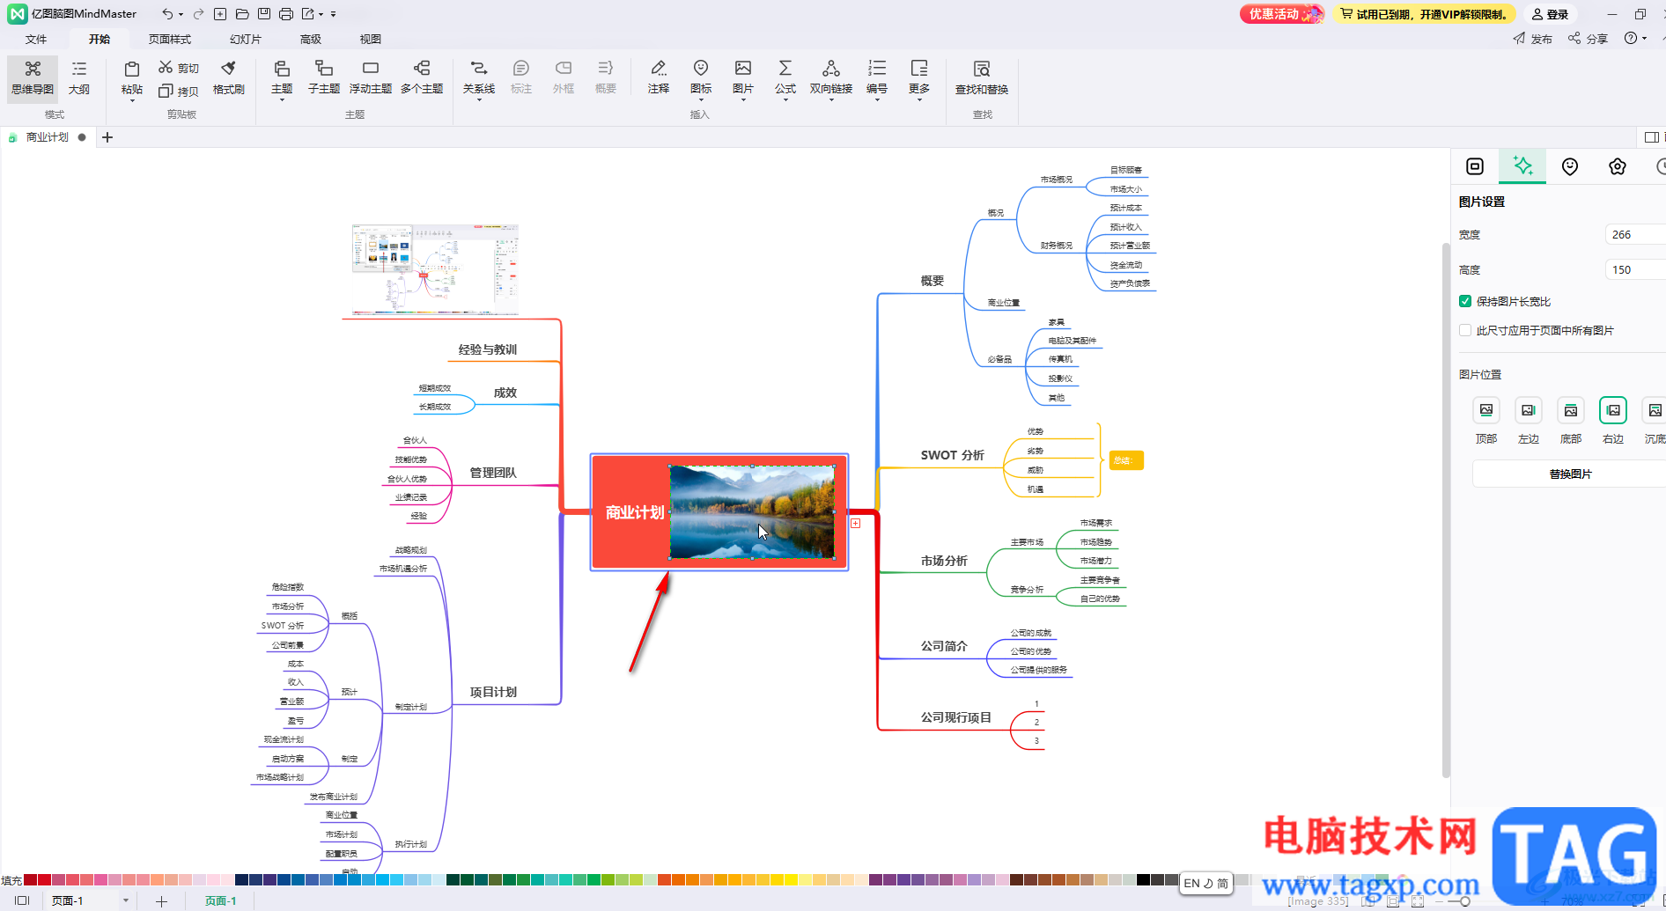The height and width of the screenshot is (911, 1666).
Task: Pick the black fill swatch in palette
Action: [1143, 880]
